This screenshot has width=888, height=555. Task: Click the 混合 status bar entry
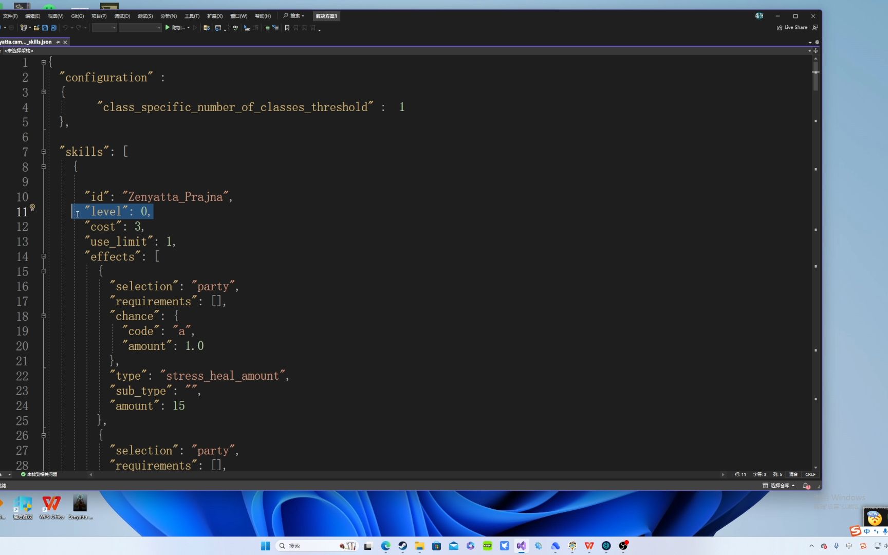coord(793,475)
